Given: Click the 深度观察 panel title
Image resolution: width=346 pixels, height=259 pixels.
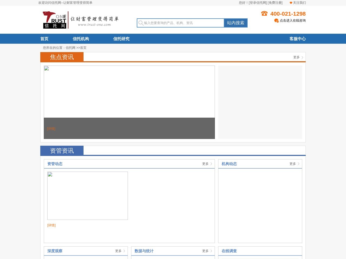Looking at the screenshot, I should 55,251.
